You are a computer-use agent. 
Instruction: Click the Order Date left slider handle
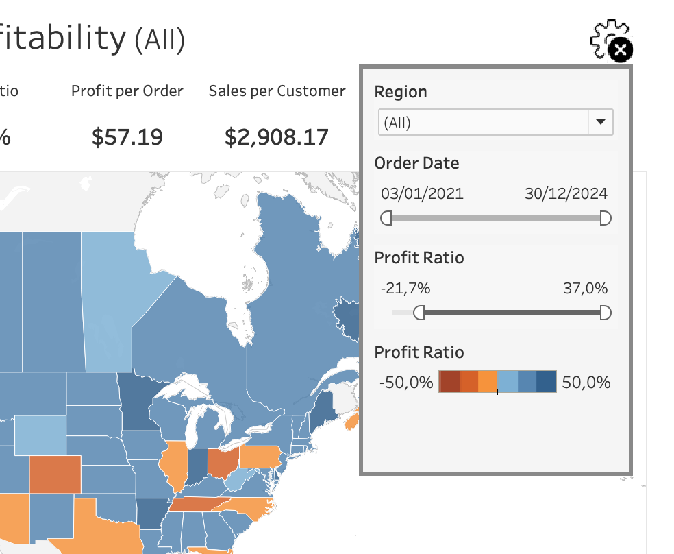[386, 218]
